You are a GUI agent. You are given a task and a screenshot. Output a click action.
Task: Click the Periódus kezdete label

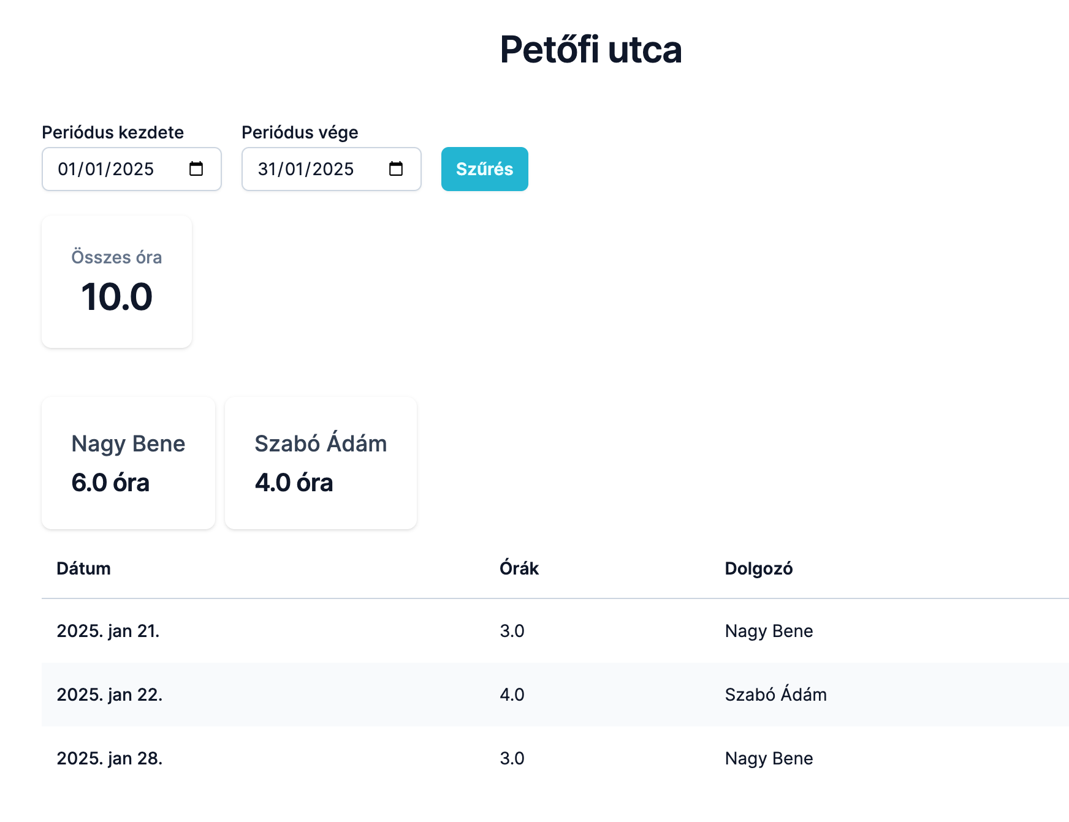pos(112,132)
